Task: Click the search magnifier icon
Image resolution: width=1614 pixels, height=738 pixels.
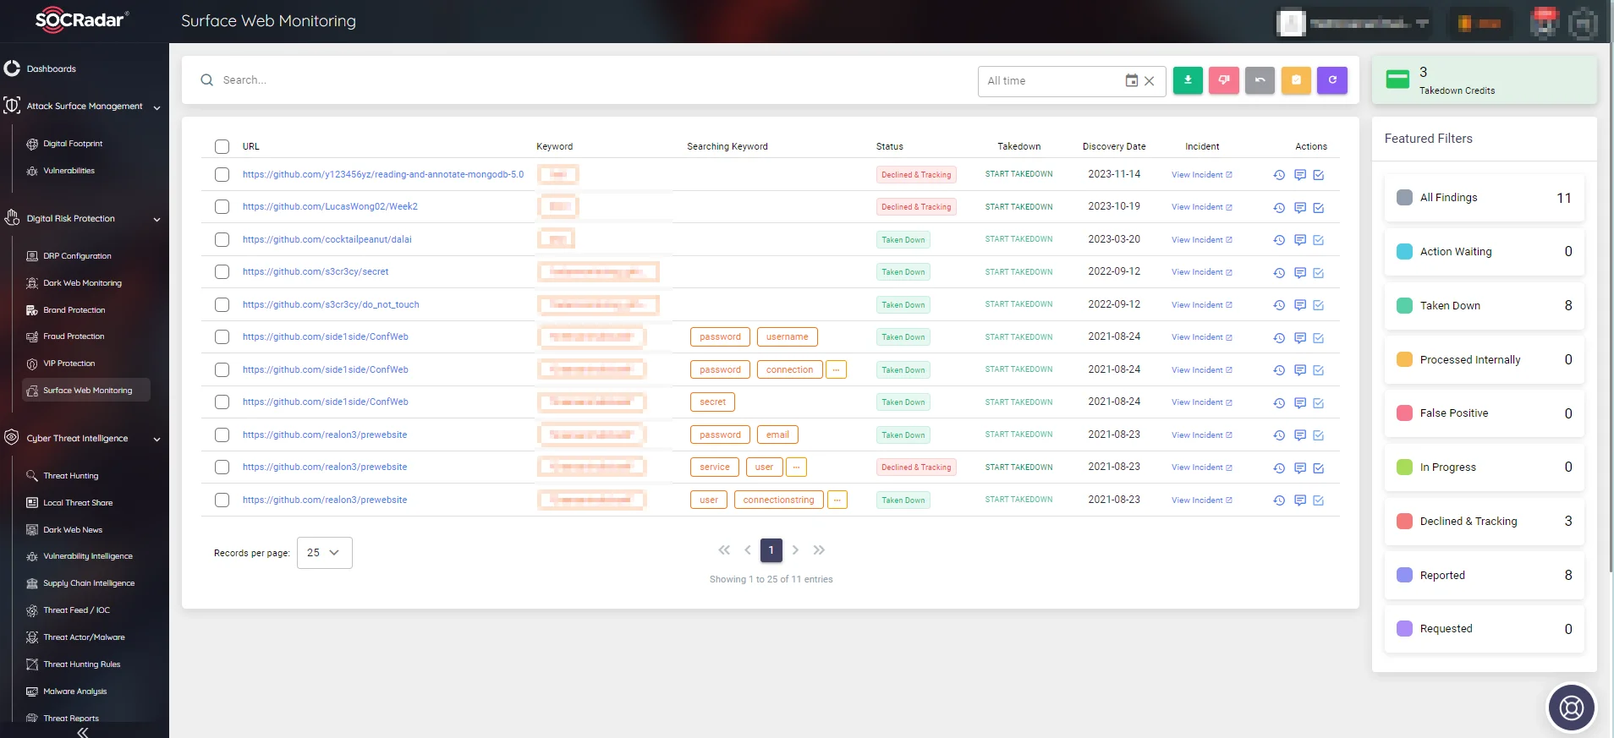Action: [x=206, y=80]
